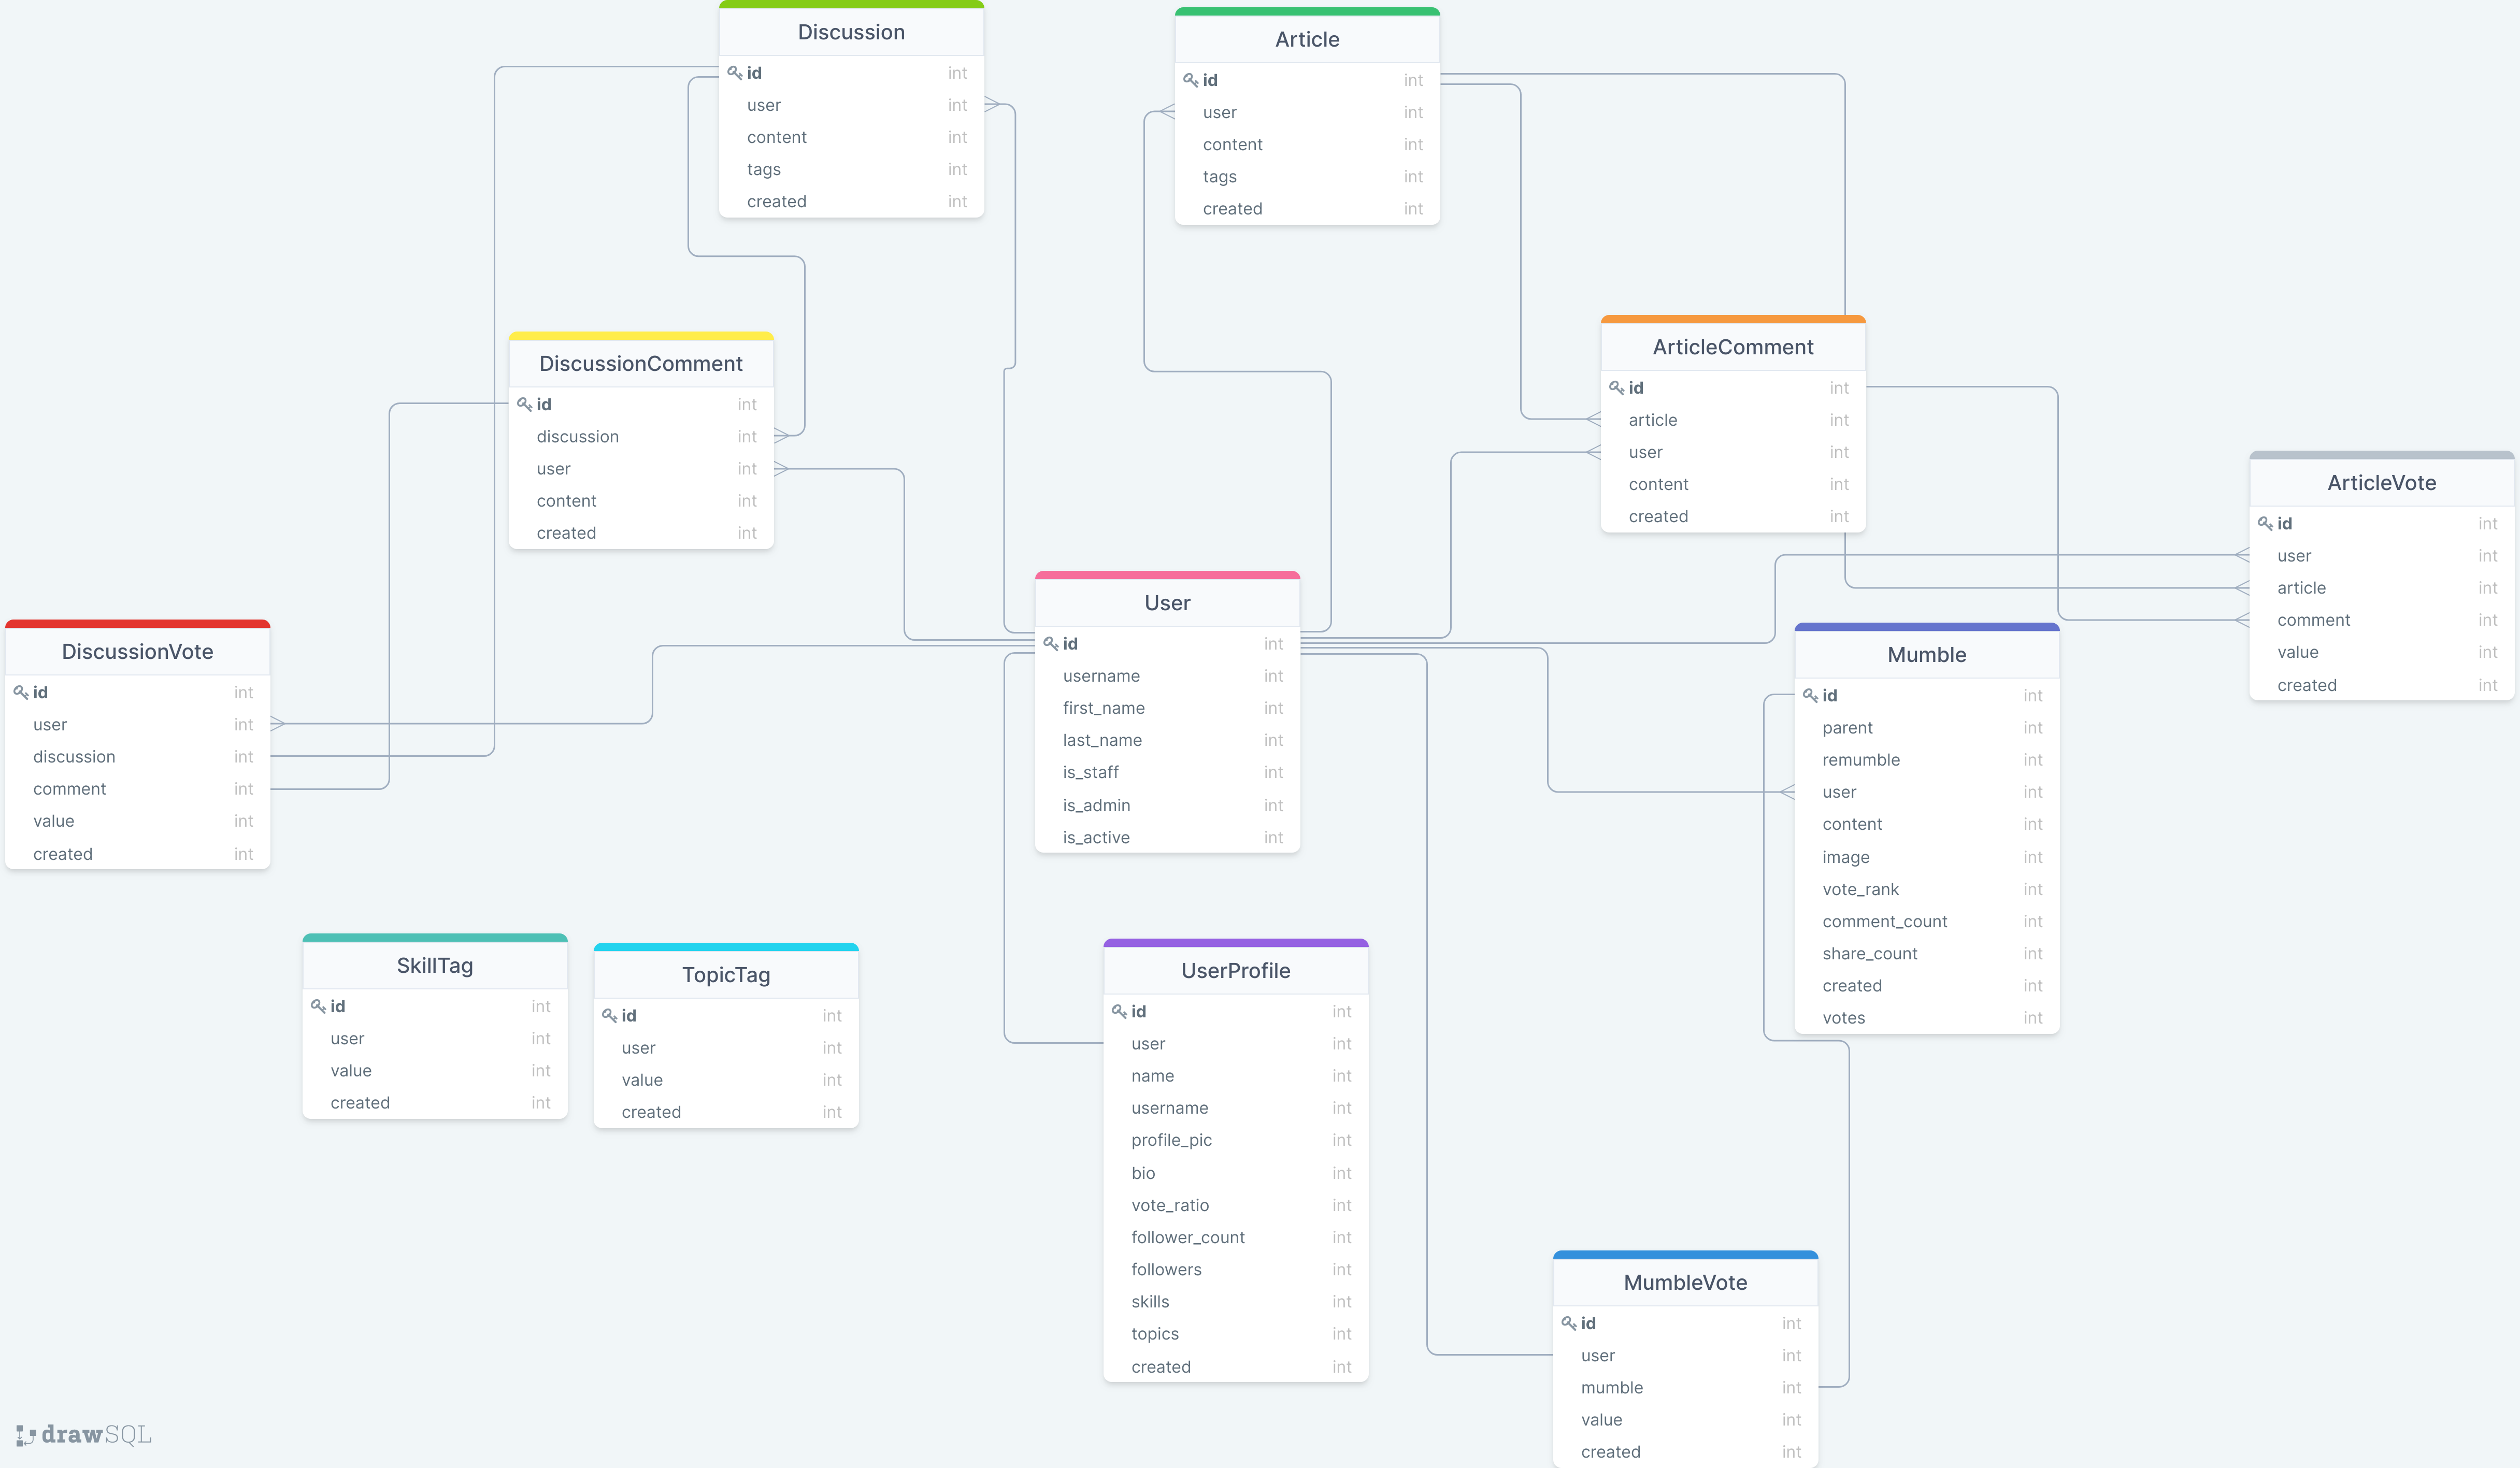
Task: Select the UserProfile table header
Action: coord(1235,971)
